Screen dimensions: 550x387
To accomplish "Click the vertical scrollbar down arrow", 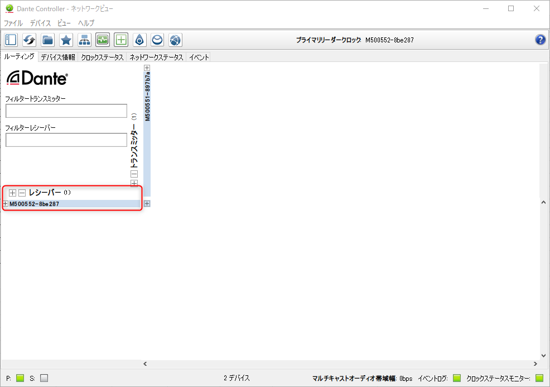I will point(543,355).
